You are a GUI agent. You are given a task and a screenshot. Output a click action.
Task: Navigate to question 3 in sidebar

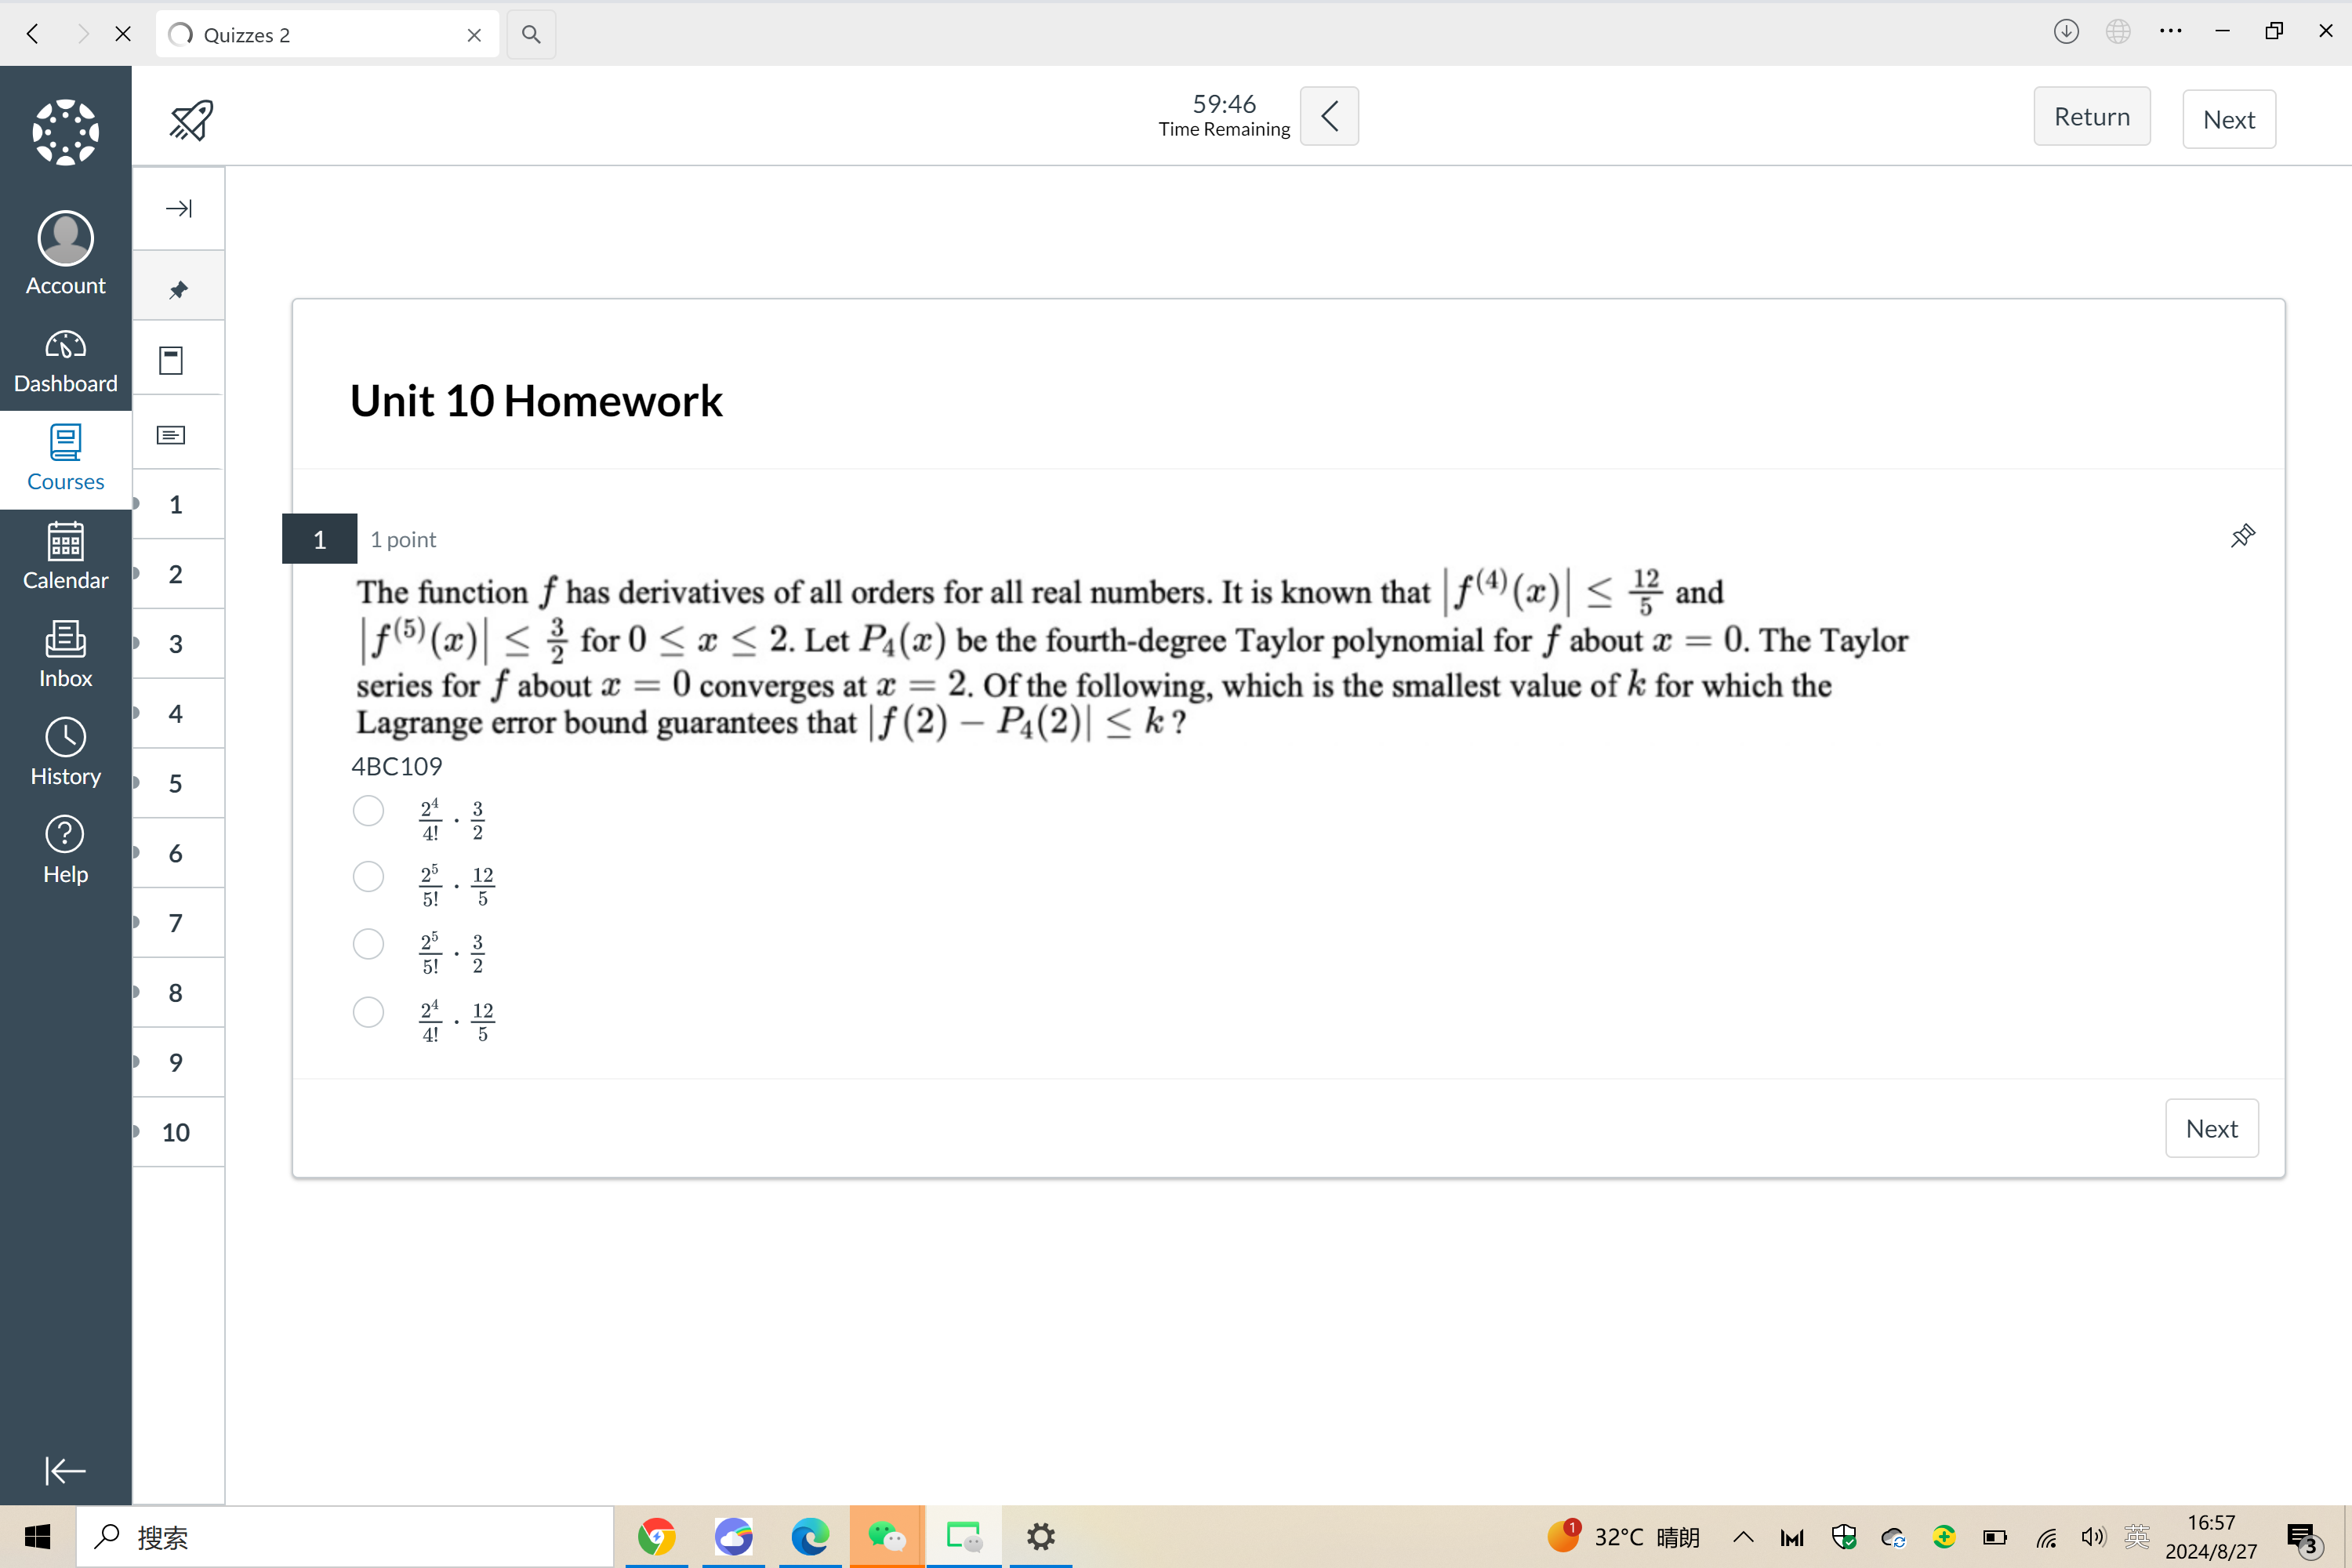[x=175, y=644]
